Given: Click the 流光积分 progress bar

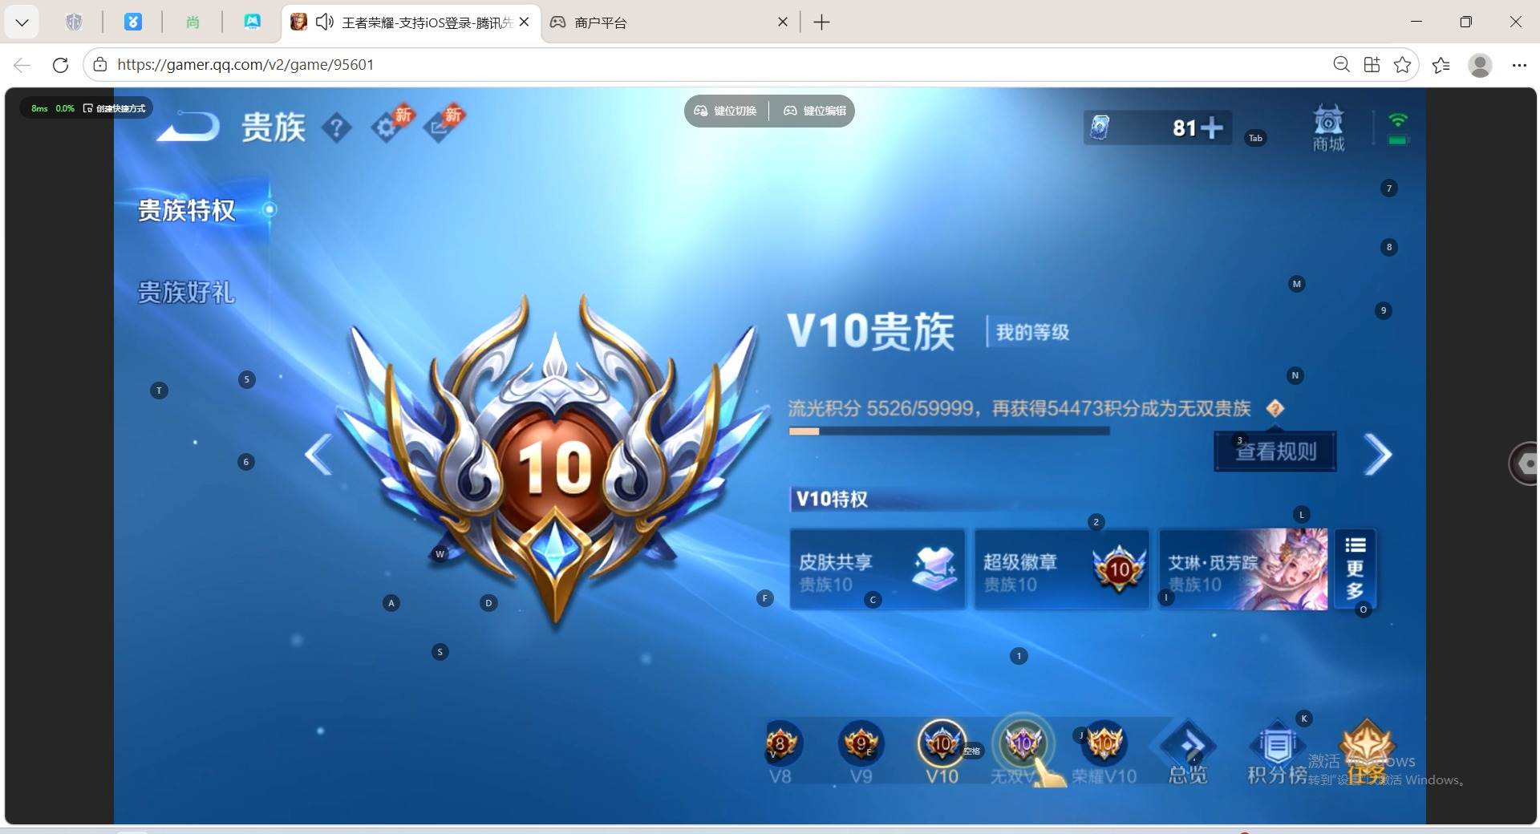Looking at the screenshot, I should click(x=949, y=431).
